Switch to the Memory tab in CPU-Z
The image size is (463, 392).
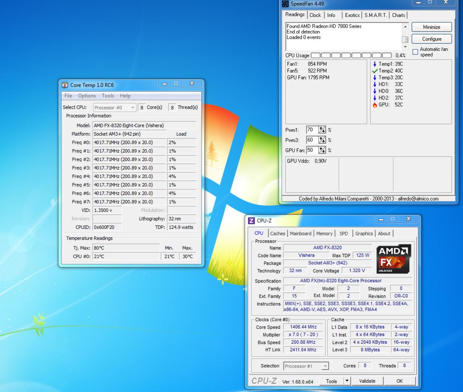pyautogui.click(x=324, y=233)
